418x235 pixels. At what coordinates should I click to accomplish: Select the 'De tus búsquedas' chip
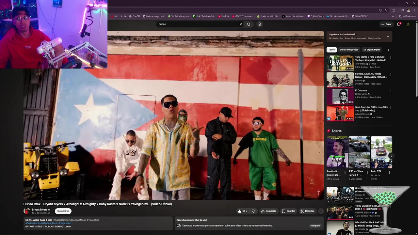tap(349, 50)
